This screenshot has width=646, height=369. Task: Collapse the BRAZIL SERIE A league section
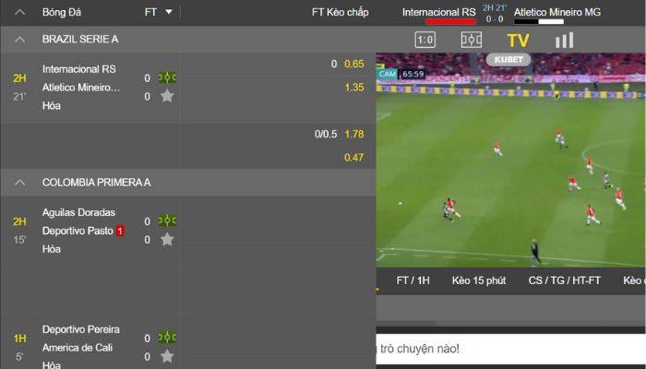[x=19, y=40]
